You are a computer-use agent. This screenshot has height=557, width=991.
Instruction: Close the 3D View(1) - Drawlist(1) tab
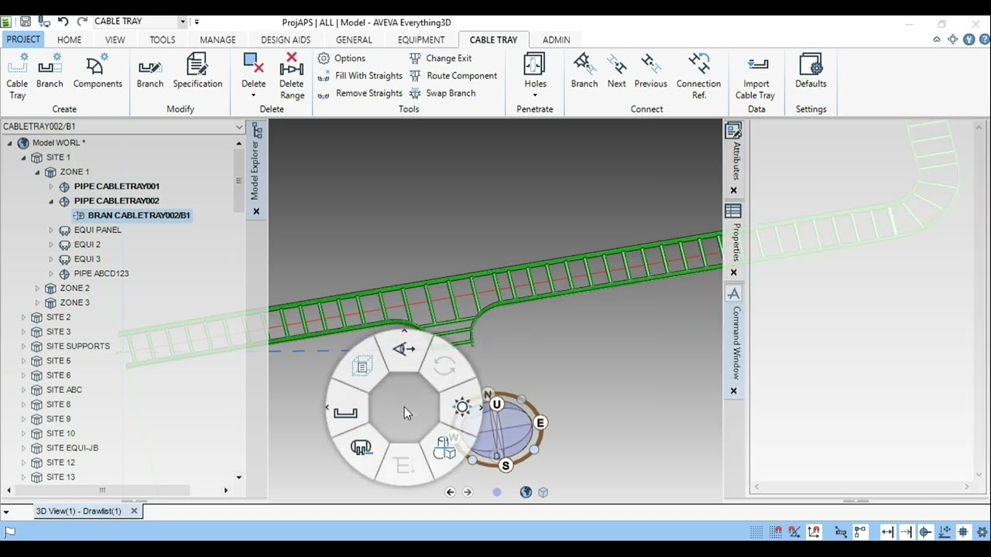[134, 511]
